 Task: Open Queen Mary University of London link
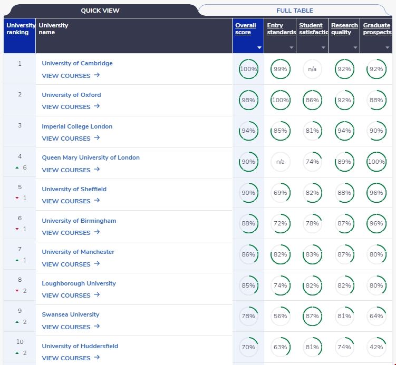(x=91, y=157)
